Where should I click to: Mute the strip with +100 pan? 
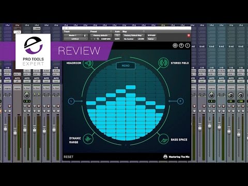tap(242, 111)
